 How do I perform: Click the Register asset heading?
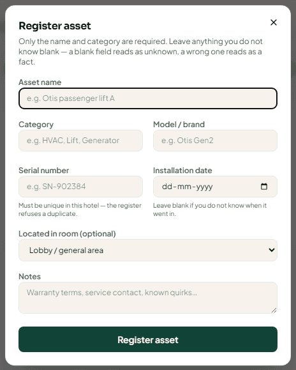click(55, 26)
